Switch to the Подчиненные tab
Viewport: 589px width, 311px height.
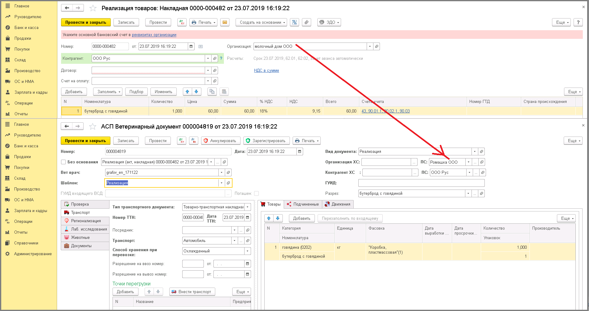pos(303,204)
